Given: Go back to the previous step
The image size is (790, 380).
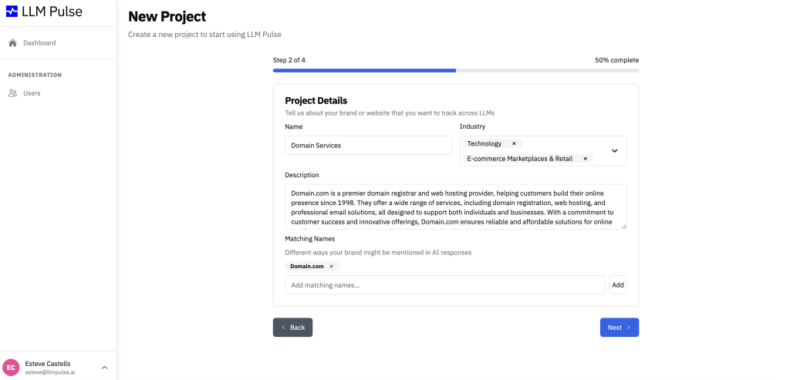Looking at the screenshot, I should pyautogui.click(x=292, y=327).
